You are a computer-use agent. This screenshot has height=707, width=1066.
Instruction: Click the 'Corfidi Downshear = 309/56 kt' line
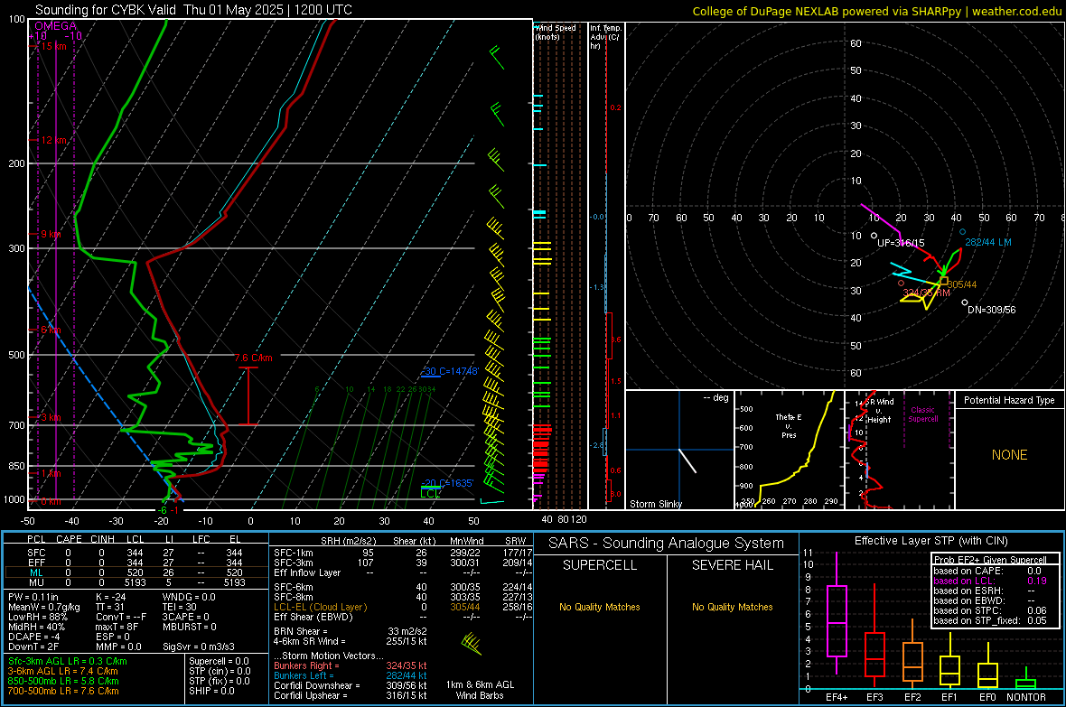(351, 686)
